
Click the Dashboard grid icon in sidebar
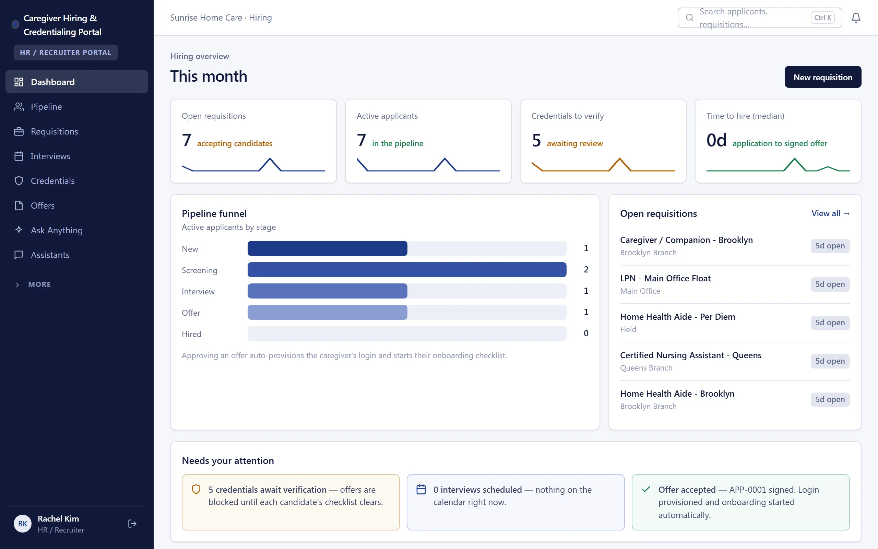[x=19, y=82]
